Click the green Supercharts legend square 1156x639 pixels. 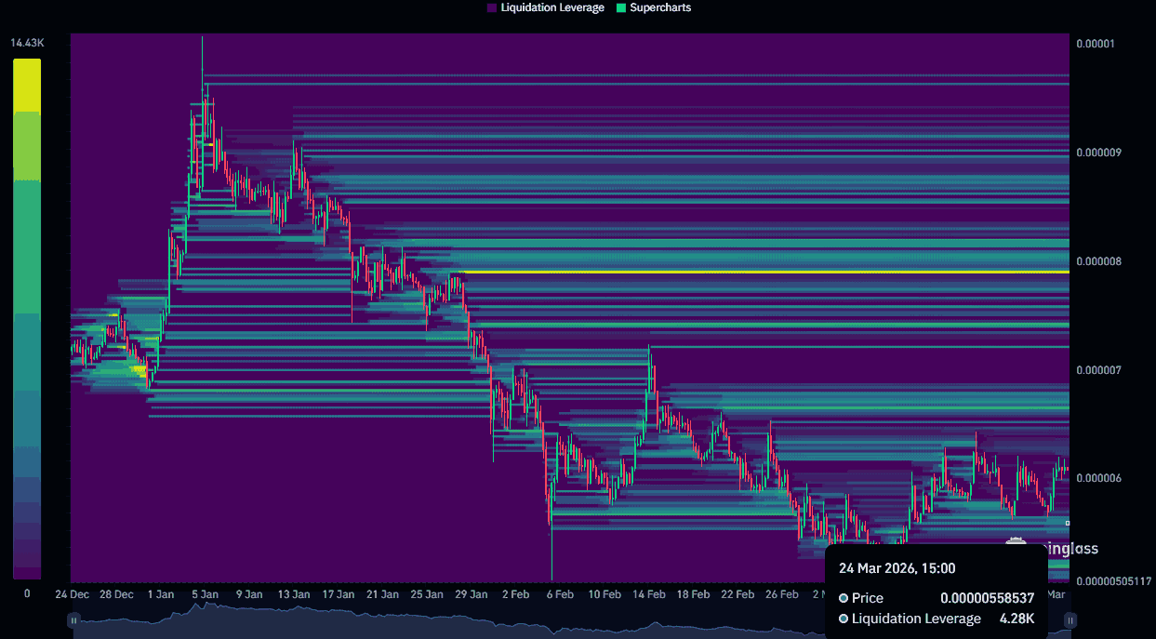click(x=621, y=8)
